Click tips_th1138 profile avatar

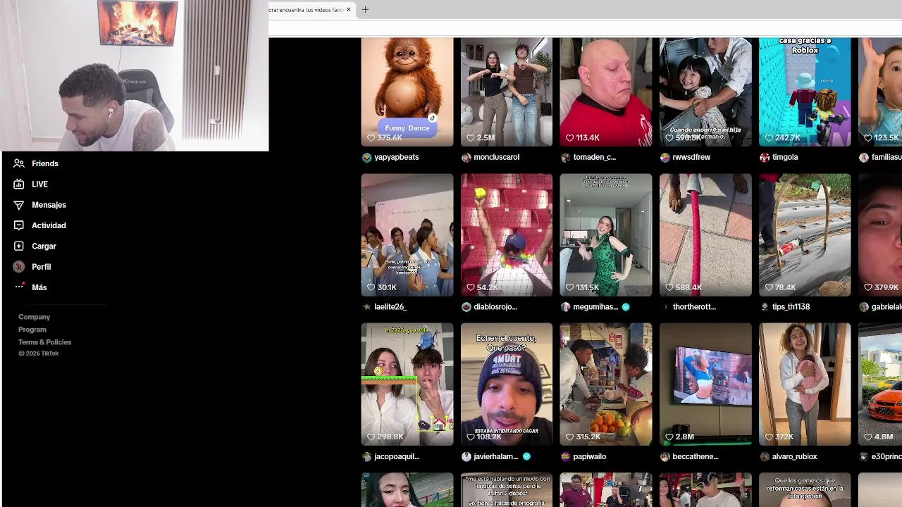(x=765, y=307)
